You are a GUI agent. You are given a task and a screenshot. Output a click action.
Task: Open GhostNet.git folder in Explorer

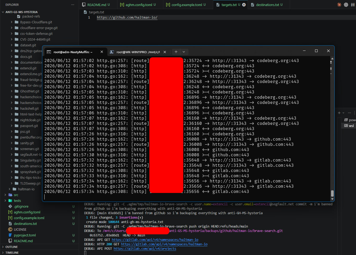[30, 91]
